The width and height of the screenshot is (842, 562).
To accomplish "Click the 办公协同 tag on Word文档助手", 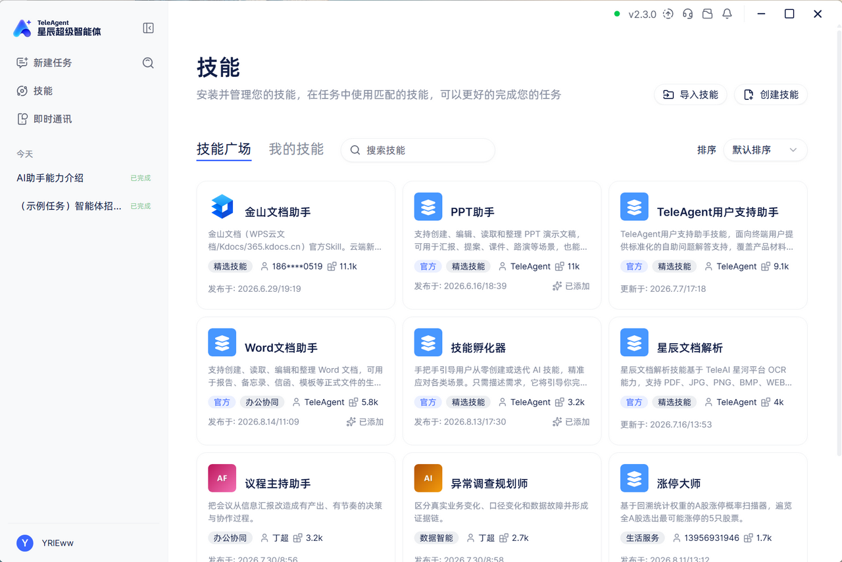I will point(262,402).
